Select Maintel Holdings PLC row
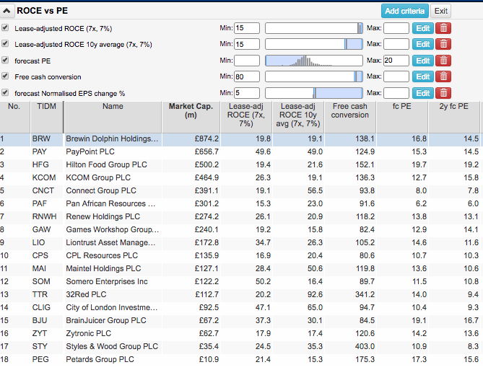The image size is (483, 370). click(x=240, y=269)
